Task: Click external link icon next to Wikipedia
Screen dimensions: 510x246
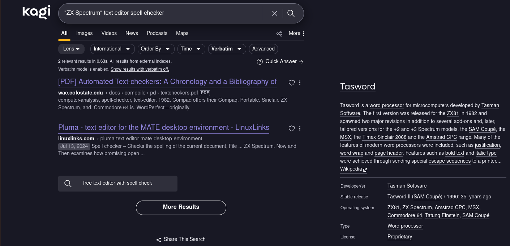Action: click(365, 170)
